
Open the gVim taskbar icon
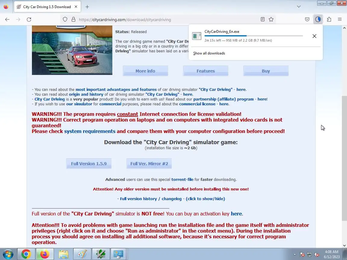[101, 254]
